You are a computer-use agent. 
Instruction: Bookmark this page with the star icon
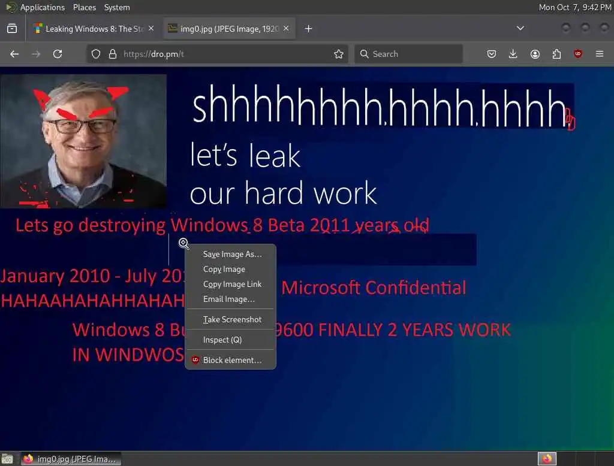(339, 54)
